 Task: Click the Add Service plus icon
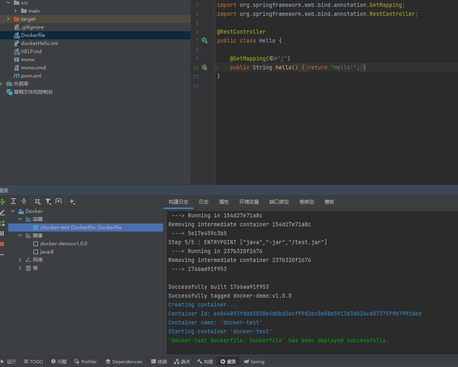point(72,201)
